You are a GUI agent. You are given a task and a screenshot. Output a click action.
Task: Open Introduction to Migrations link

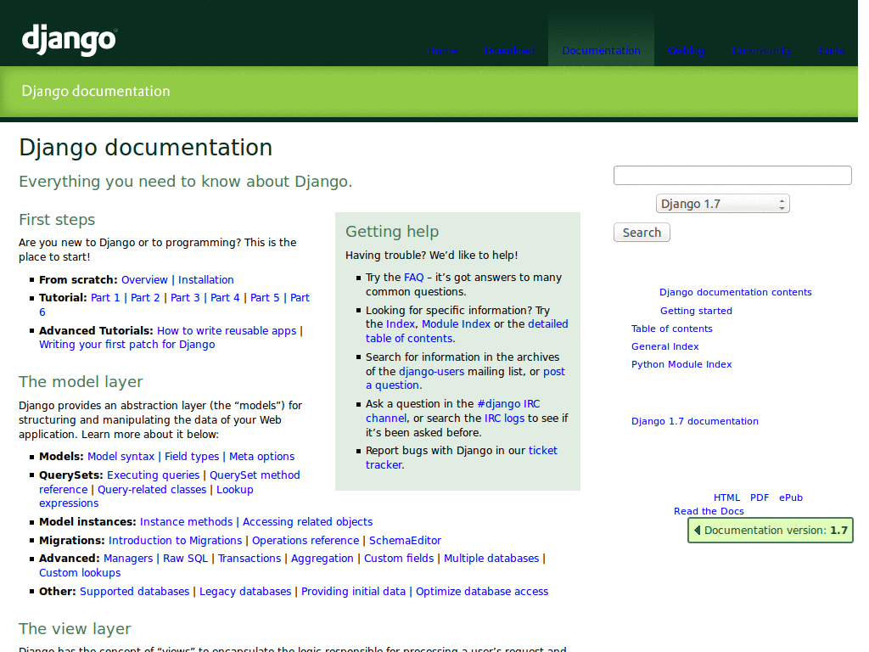click(x=175, y=541)
